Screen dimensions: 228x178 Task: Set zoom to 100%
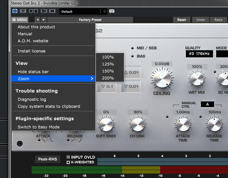(x=110, y=57)
